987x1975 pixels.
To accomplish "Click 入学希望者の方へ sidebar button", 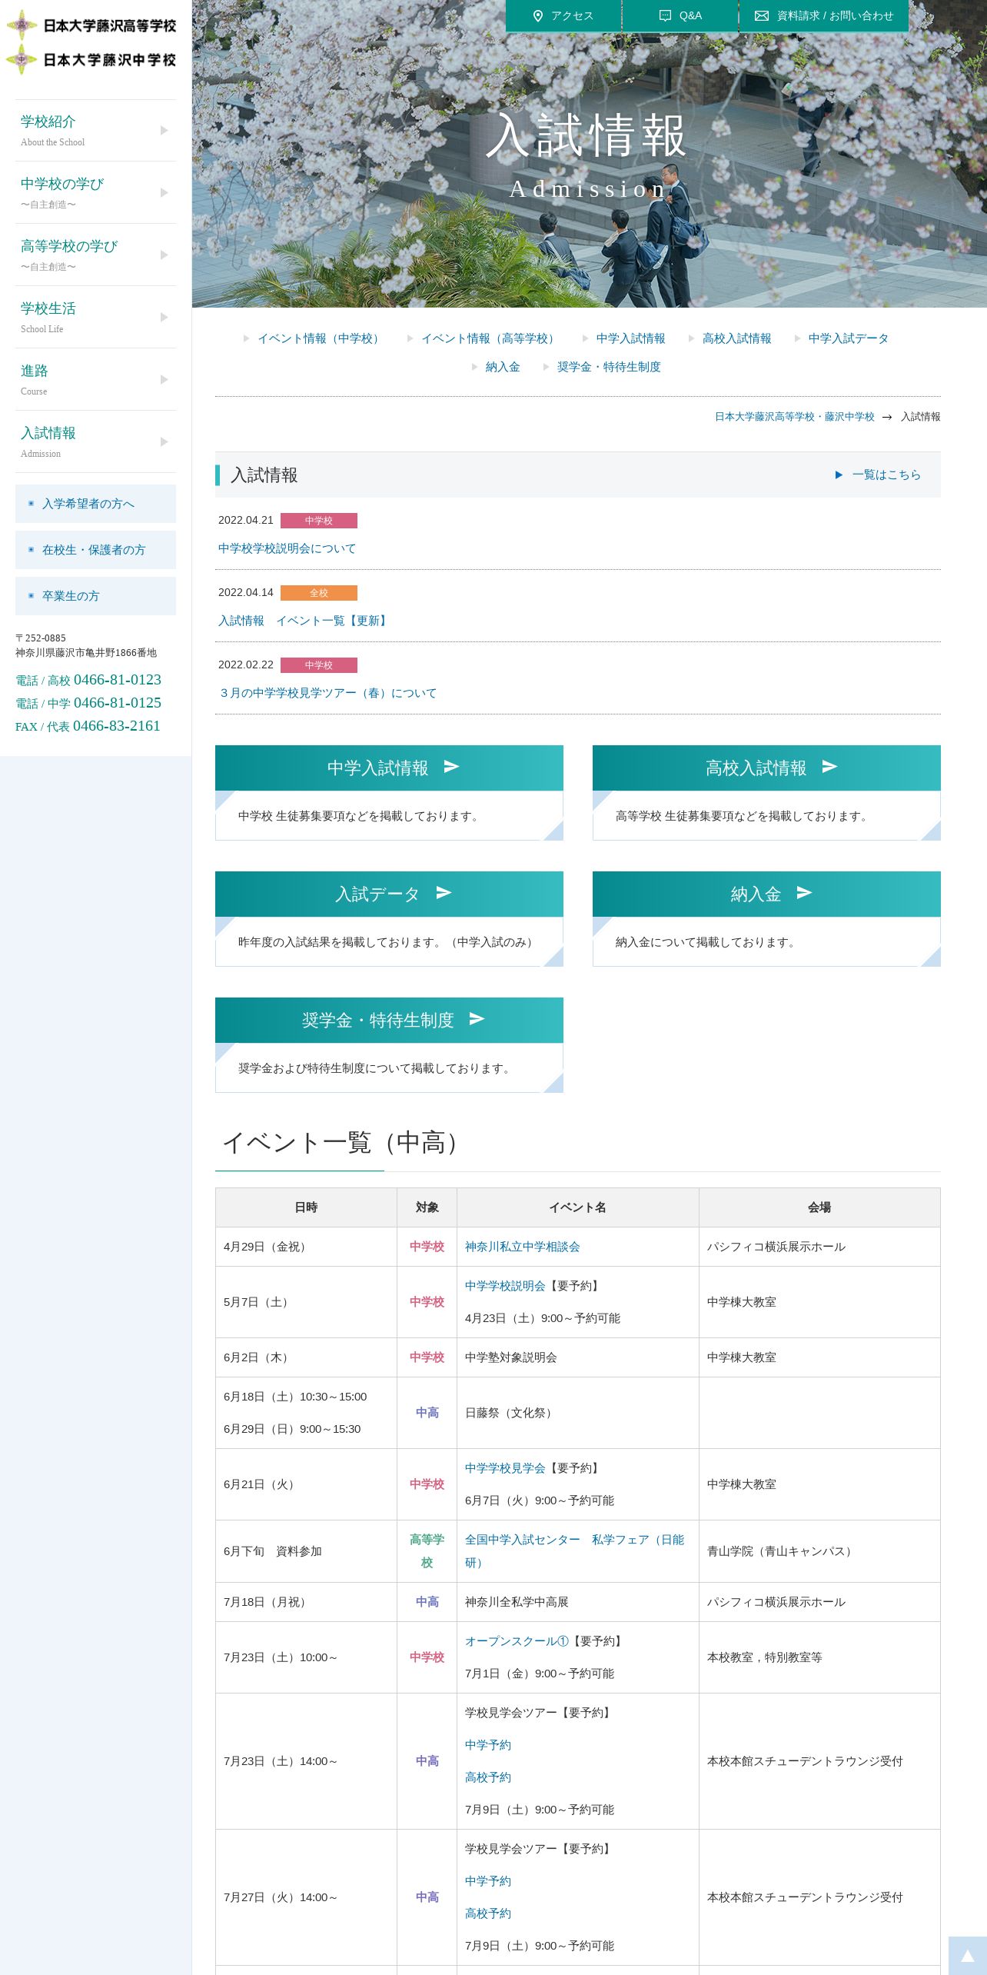I will click(95, 504).
